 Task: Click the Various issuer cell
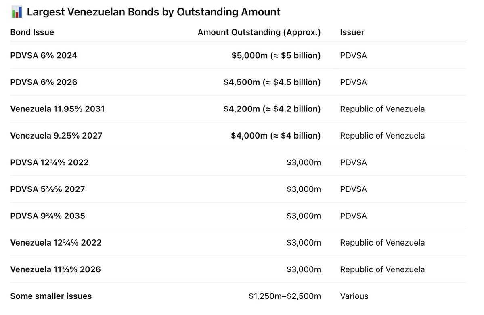354,296
